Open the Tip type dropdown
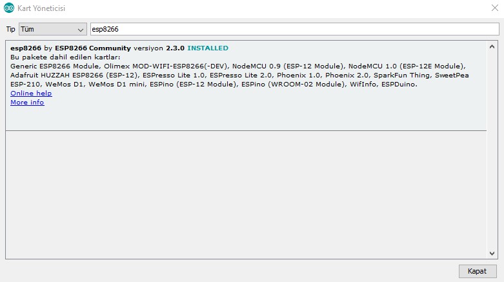The image size is (504, 282). pos(53,29)
